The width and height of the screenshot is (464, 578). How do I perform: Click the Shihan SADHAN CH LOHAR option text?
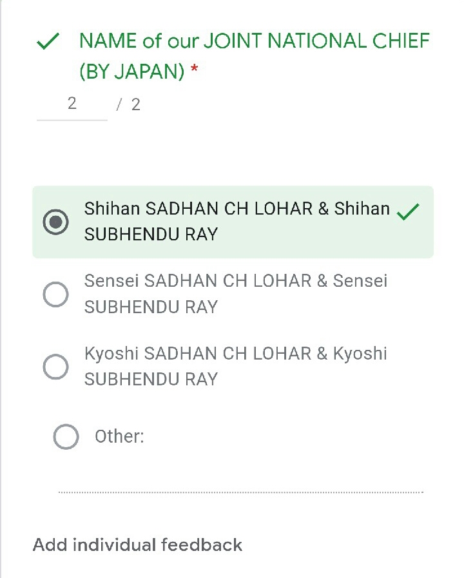[237, 209]
